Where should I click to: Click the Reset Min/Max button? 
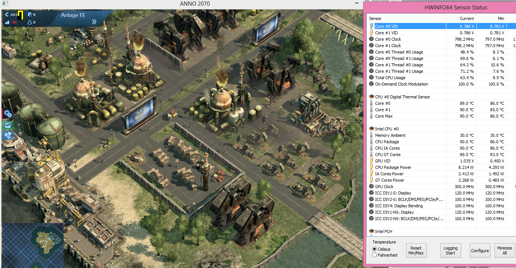(x=416, y=251)
